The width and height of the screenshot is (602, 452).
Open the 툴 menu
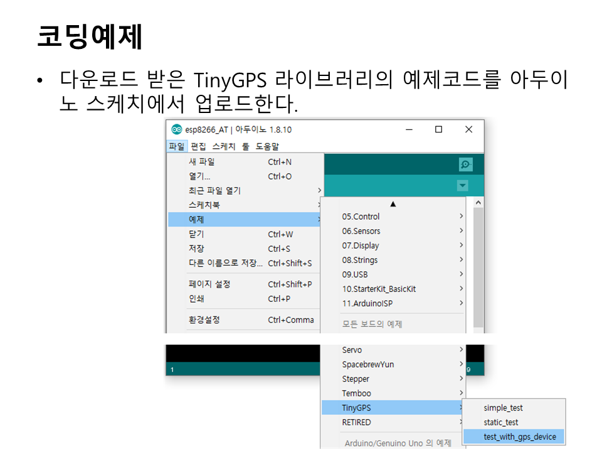(x=245, y=146)
